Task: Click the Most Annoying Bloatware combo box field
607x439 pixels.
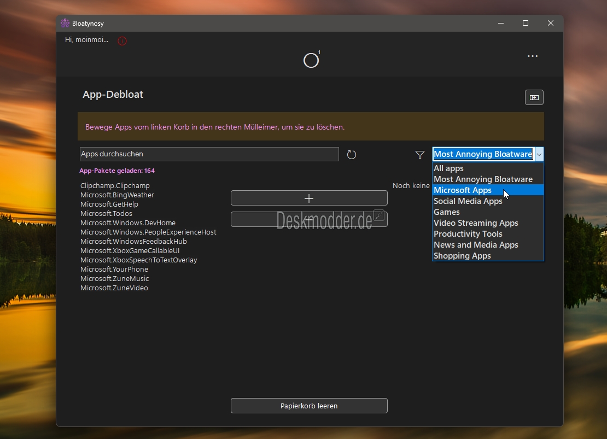Action: (x=483, y=154)
